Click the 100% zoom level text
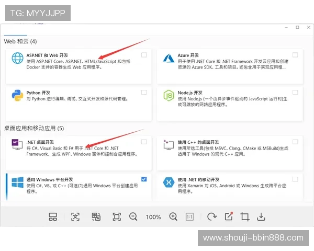This screenshot has width=314, height=251. click(x=153, y=217)
